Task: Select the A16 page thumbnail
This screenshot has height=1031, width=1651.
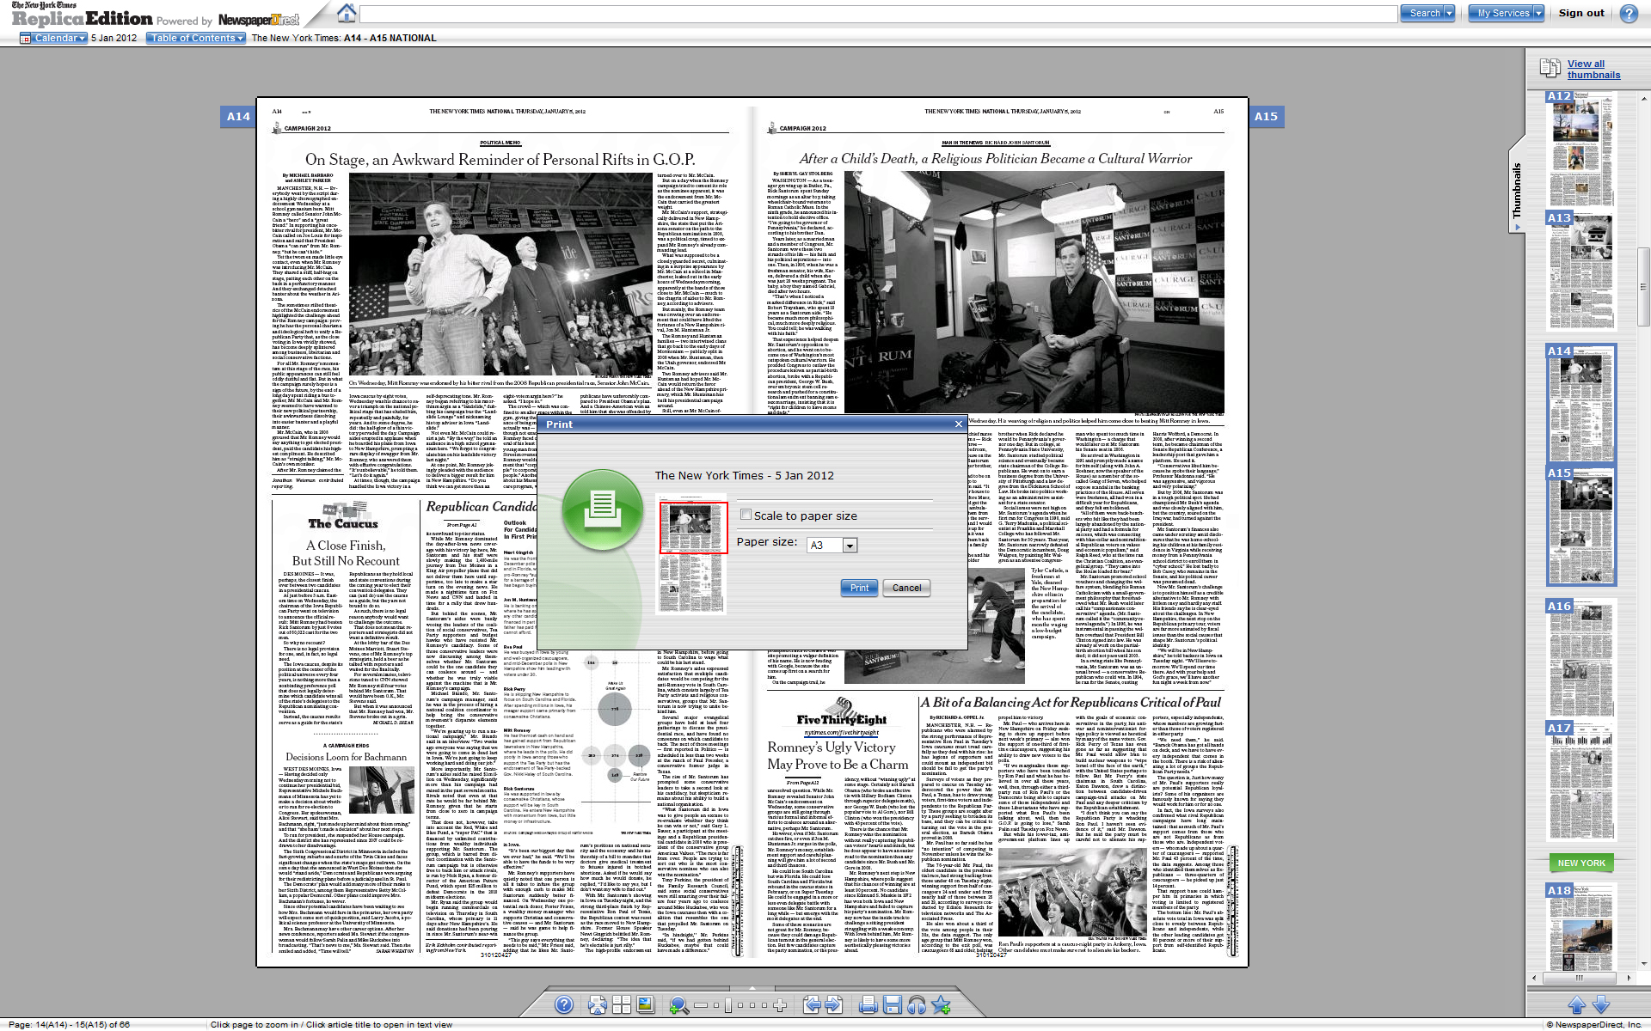Action: click(1580, 657)
